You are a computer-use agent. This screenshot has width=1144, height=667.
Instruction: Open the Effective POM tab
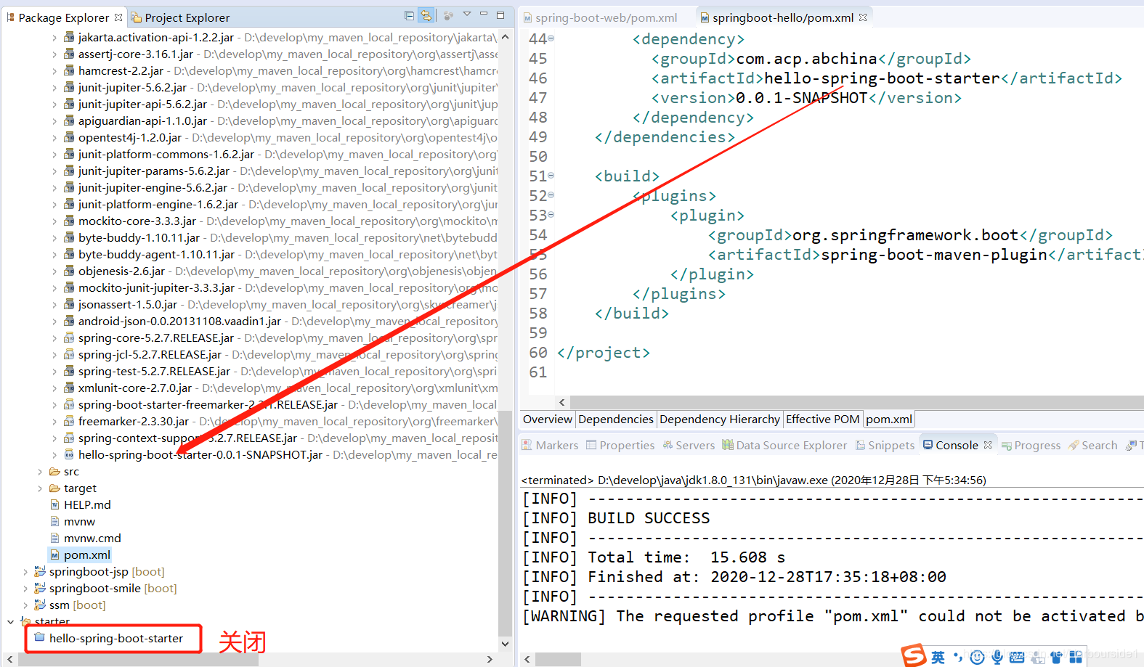pyautogui.click(x=823, y=420)
